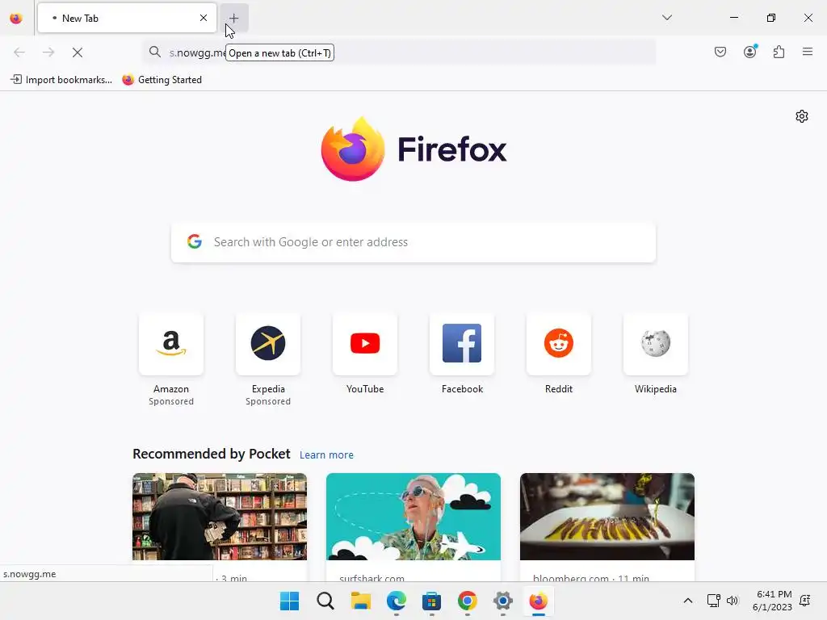Save page to Pocket
The image size is (827, 620).
point(720,52)
